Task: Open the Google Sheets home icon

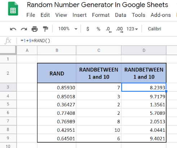Action: 13,9
